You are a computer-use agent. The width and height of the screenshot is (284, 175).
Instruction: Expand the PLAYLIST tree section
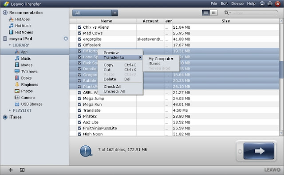(x=10, y=110)
